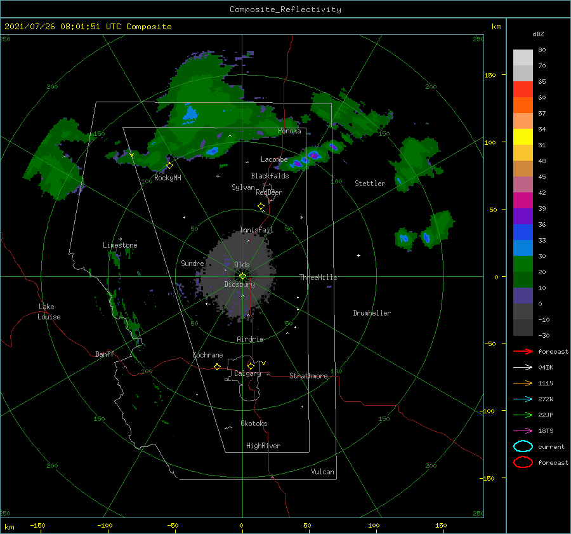Click the cyan 27ZW arrow icon

[523, 399]
